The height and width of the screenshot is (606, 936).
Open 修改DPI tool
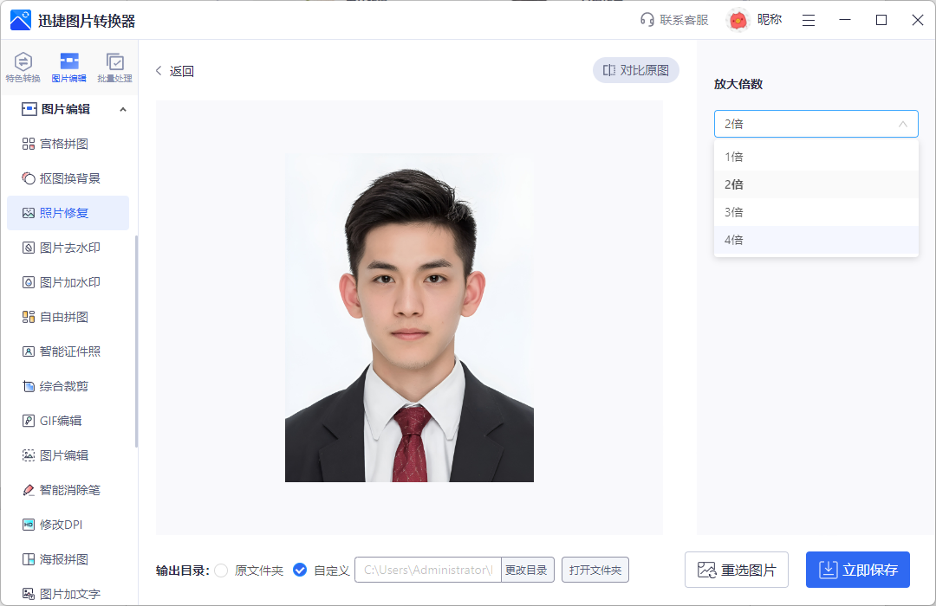(68, 525)
